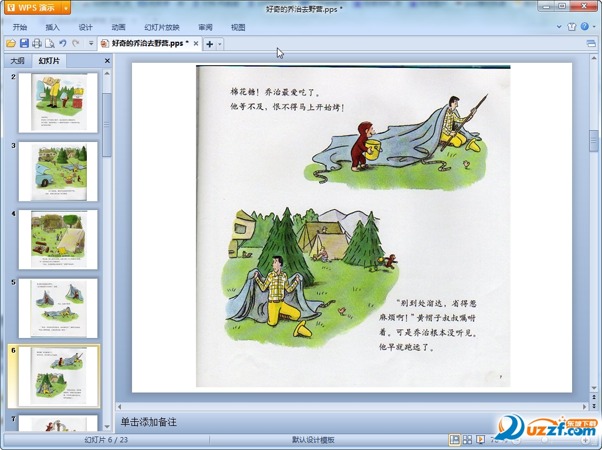Click the notes area 单击添加备注
This screenshot has height=450, width=602.
149,422
